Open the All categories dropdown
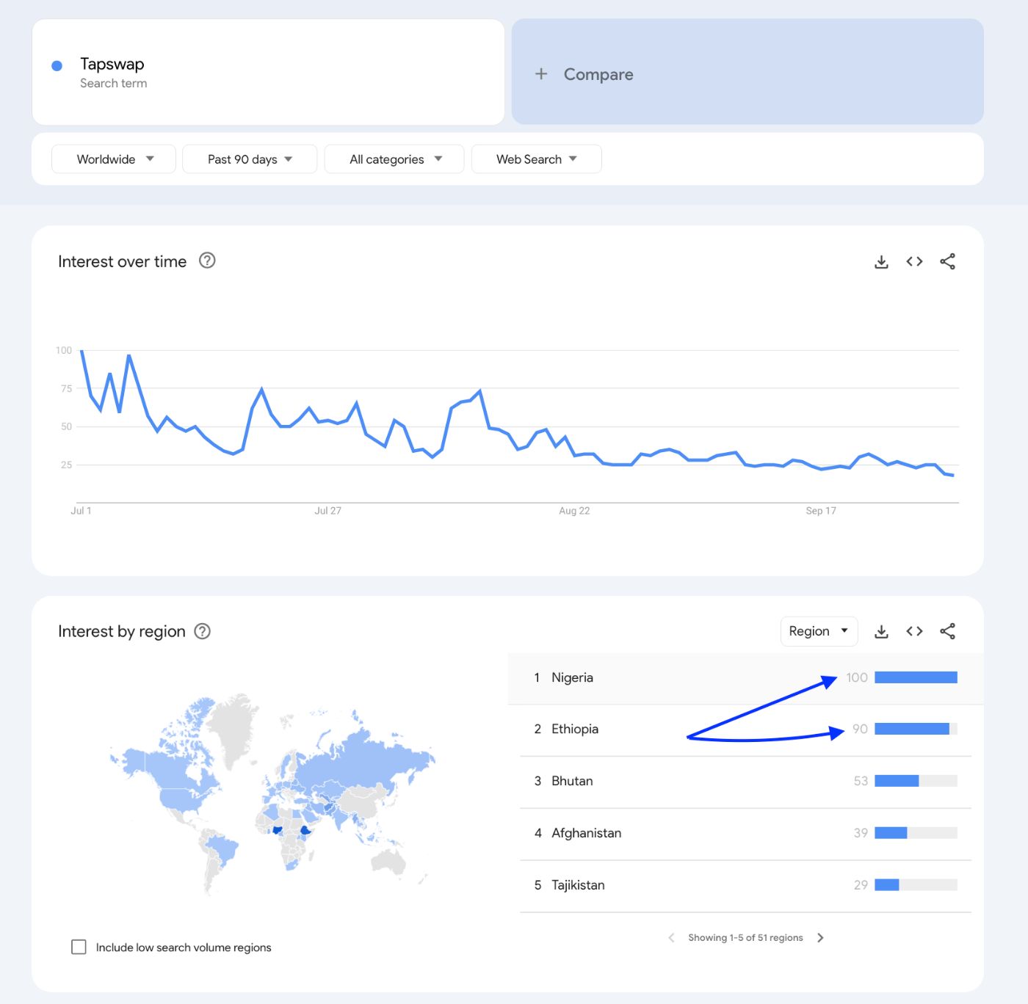 [394, 159]
